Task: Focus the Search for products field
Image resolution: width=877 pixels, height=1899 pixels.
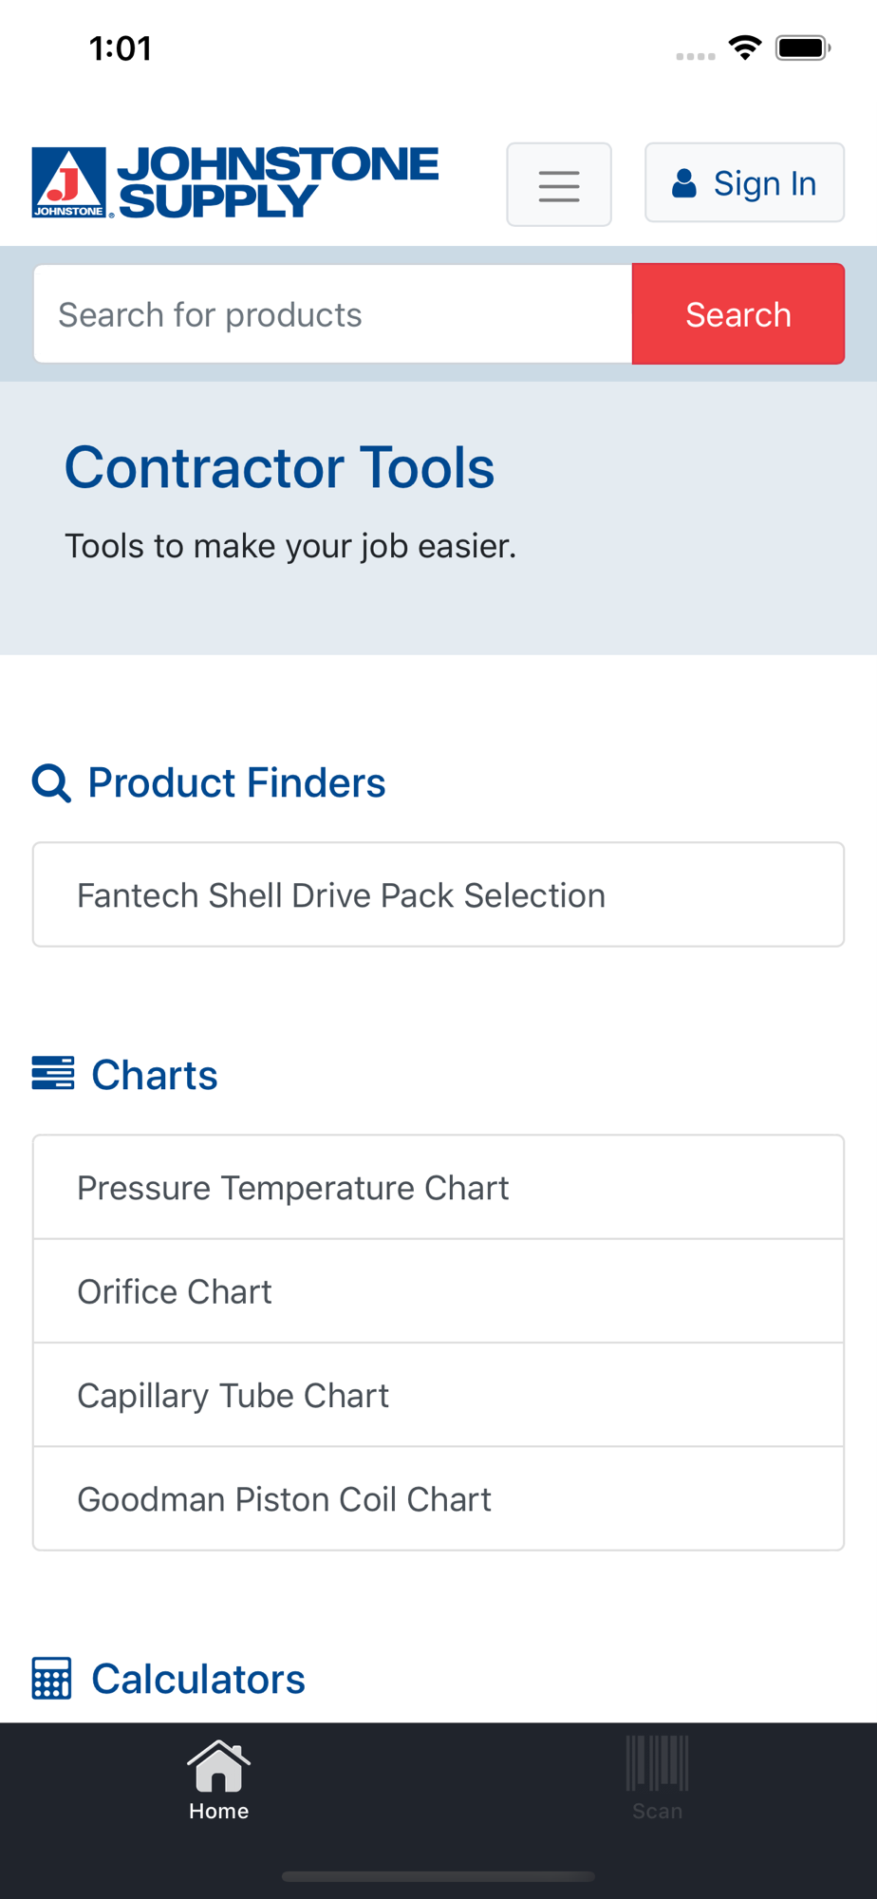Action: (332, 314)
